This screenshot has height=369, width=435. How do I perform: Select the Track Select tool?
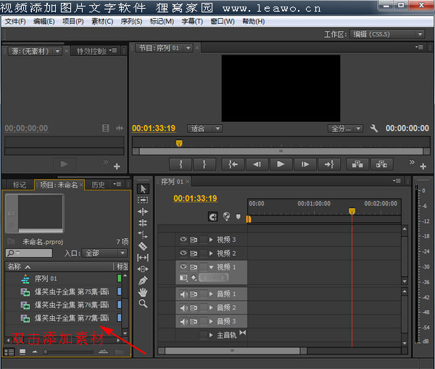[x=143, y=200]
